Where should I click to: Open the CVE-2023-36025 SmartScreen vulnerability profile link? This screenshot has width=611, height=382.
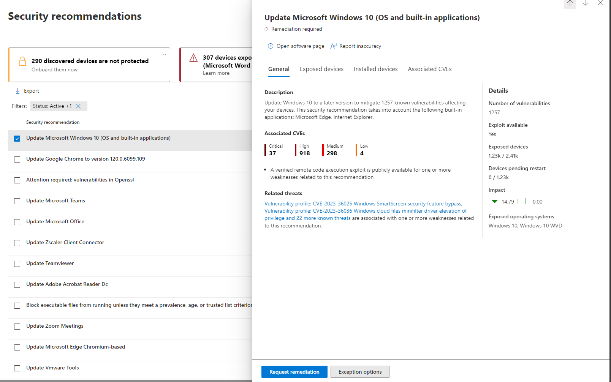(x=363, y=204)
